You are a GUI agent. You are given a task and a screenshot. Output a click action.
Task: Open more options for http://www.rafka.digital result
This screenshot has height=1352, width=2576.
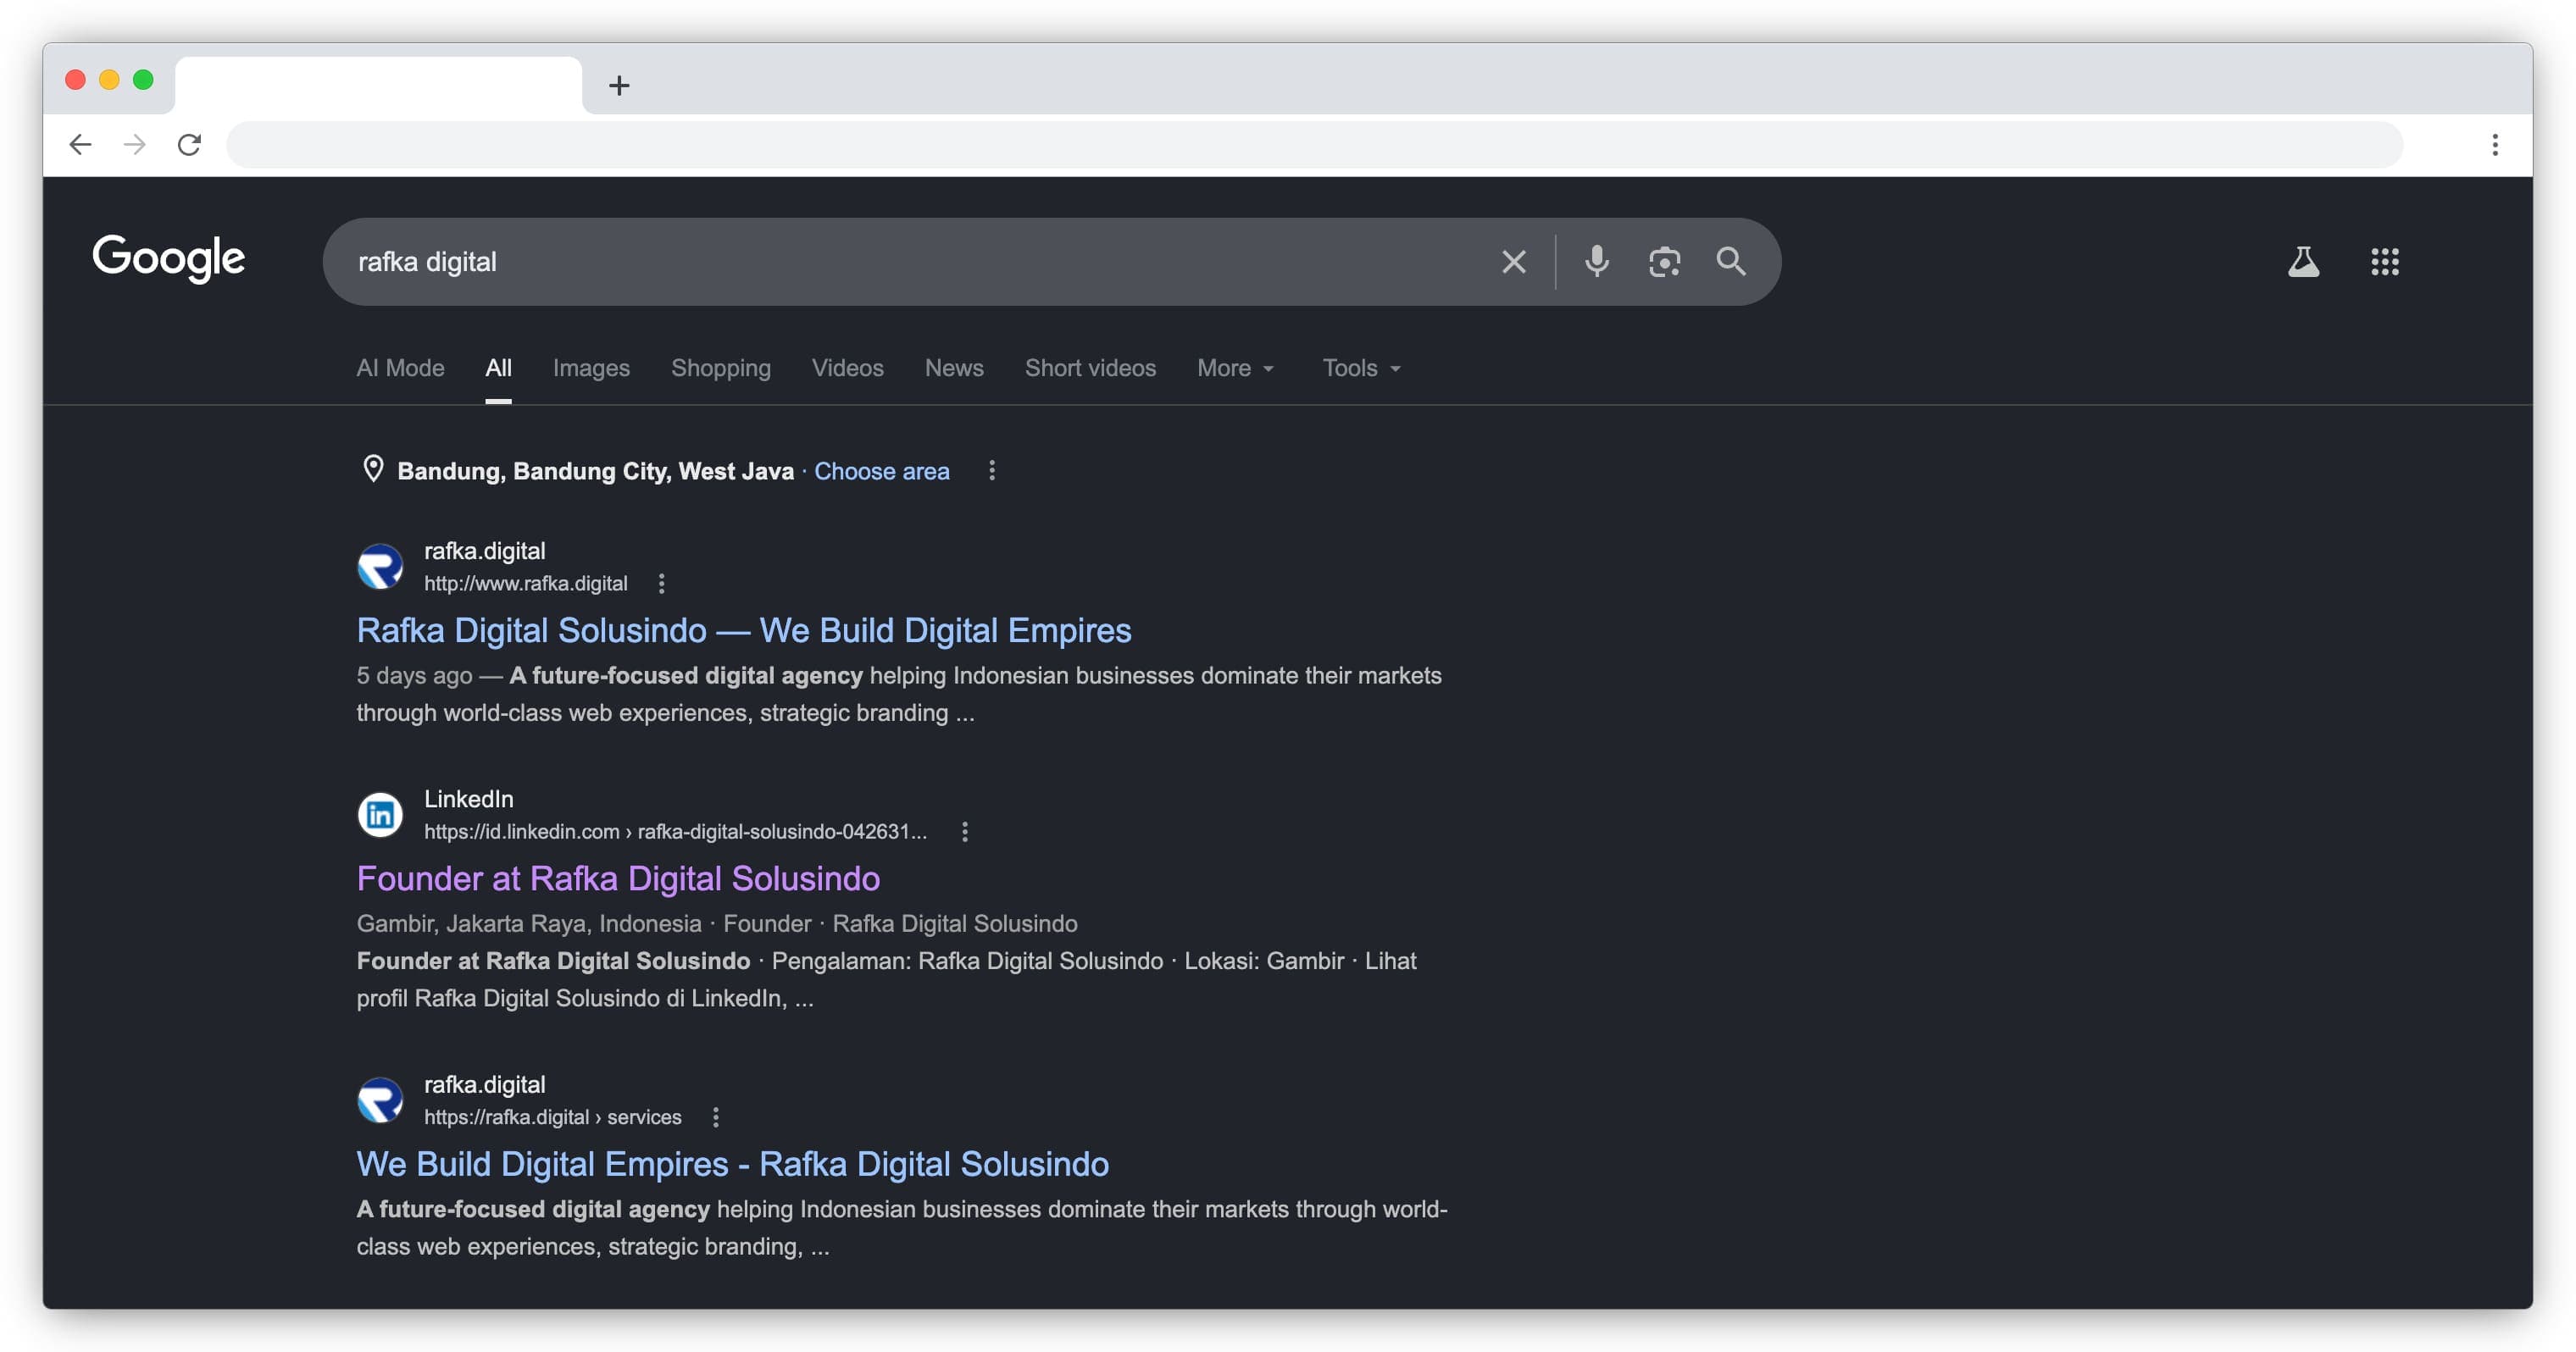click(661, 583)
